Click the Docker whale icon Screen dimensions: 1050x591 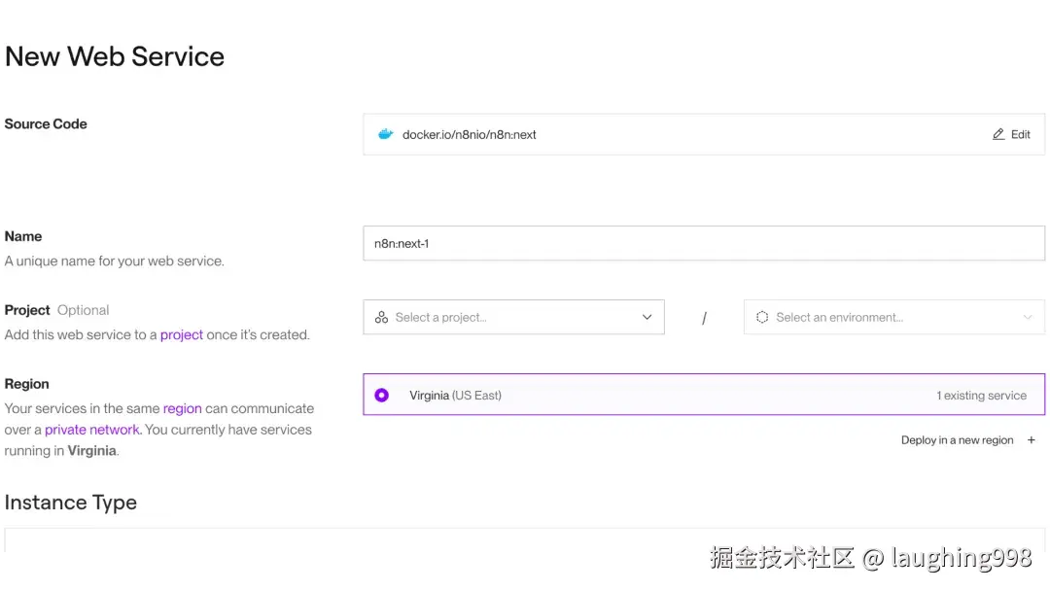coord(385,135)
